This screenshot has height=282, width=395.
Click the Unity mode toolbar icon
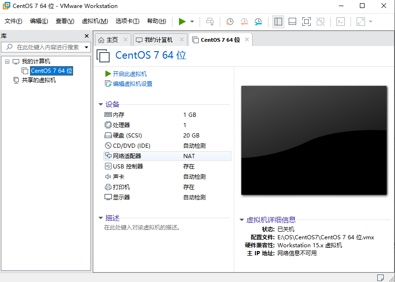click(320, 22)
